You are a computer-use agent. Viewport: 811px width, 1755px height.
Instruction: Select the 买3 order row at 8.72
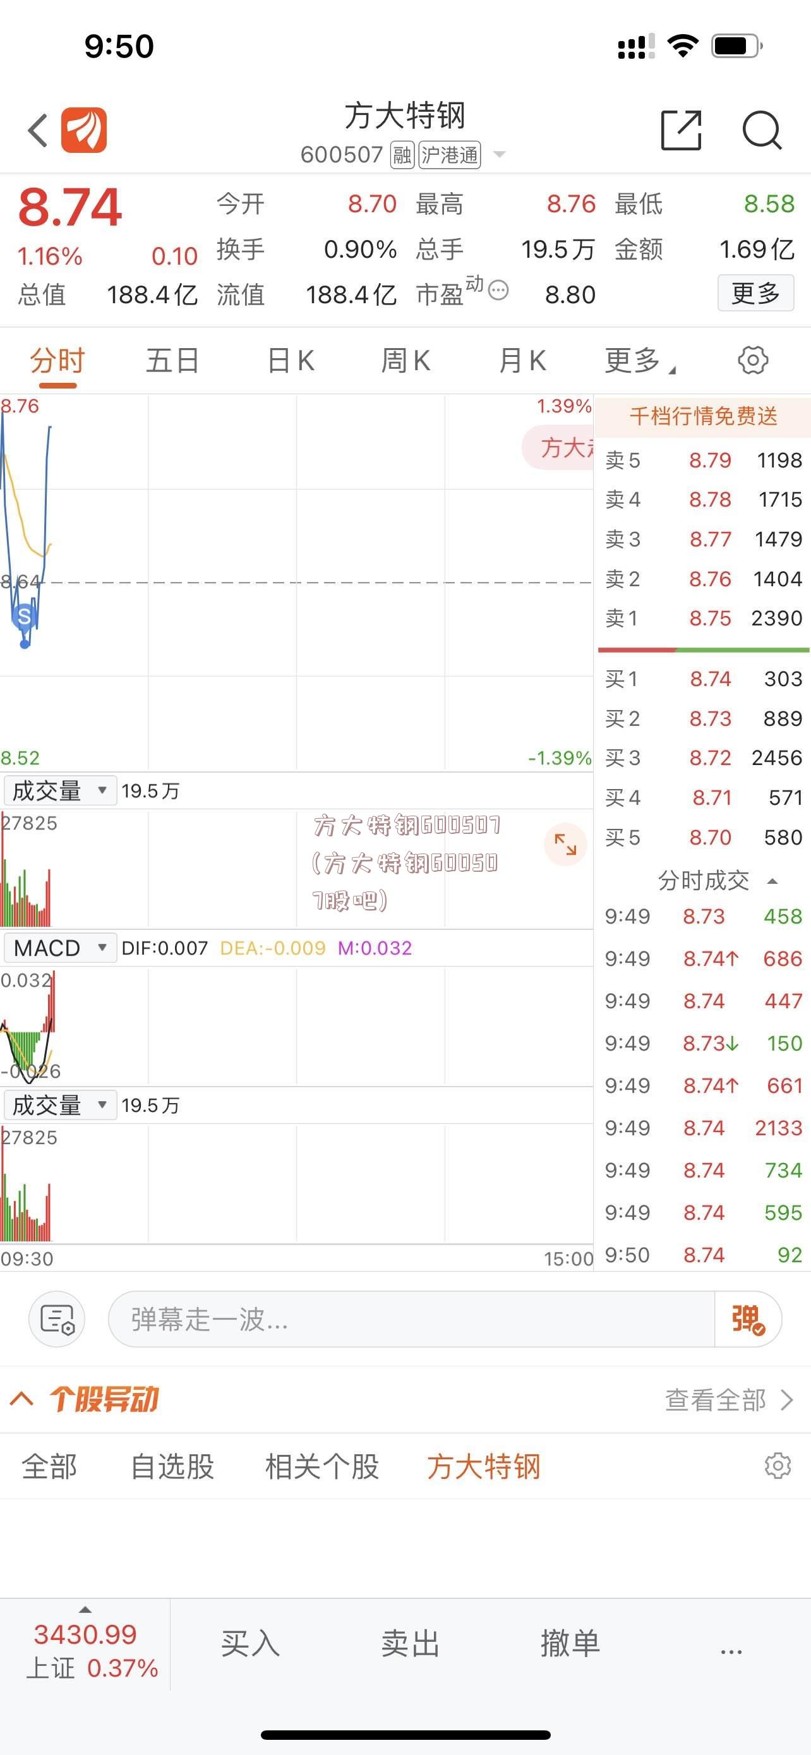(x=703, y=758)
